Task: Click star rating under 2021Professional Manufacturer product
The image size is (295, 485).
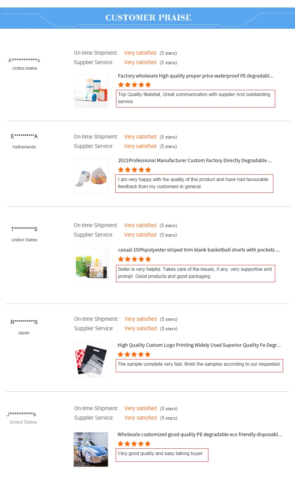Action: (135, 170)
